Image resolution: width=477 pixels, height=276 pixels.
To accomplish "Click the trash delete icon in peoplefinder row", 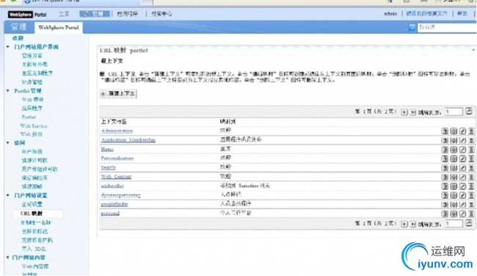I will click(471, 205).
